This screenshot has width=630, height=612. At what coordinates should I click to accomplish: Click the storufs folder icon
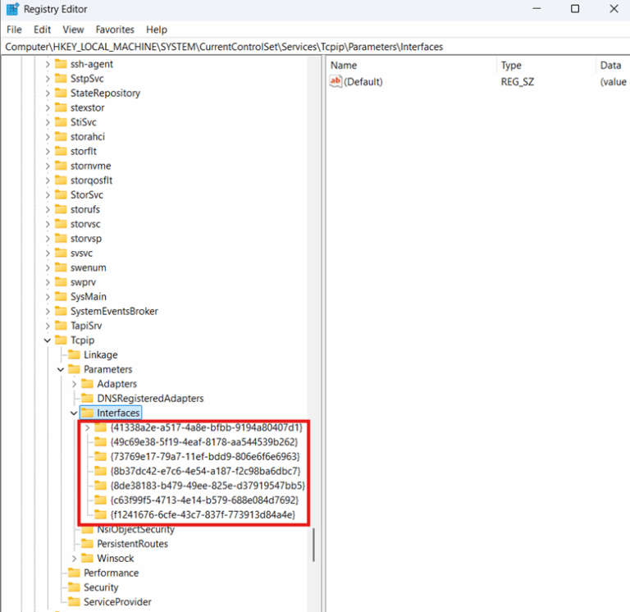[x=61, y=209]
